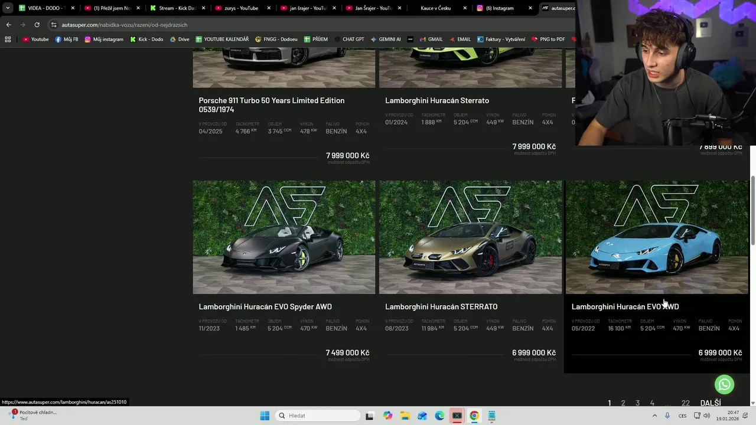Click the 16 100 km tachometer value
This screenshot has width=756, height=425.
(x=620, y=328)
